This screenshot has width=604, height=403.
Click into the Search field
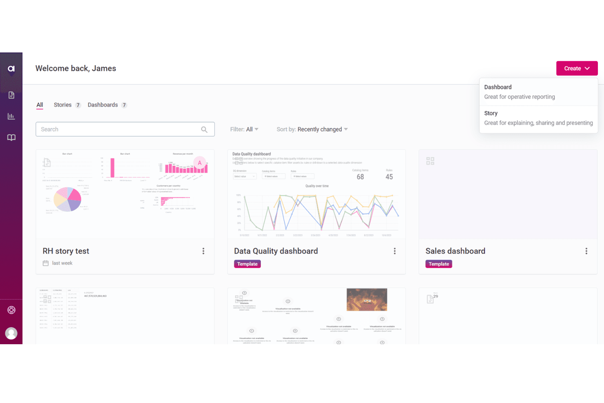pyautogui.click(x=125, y=129)
